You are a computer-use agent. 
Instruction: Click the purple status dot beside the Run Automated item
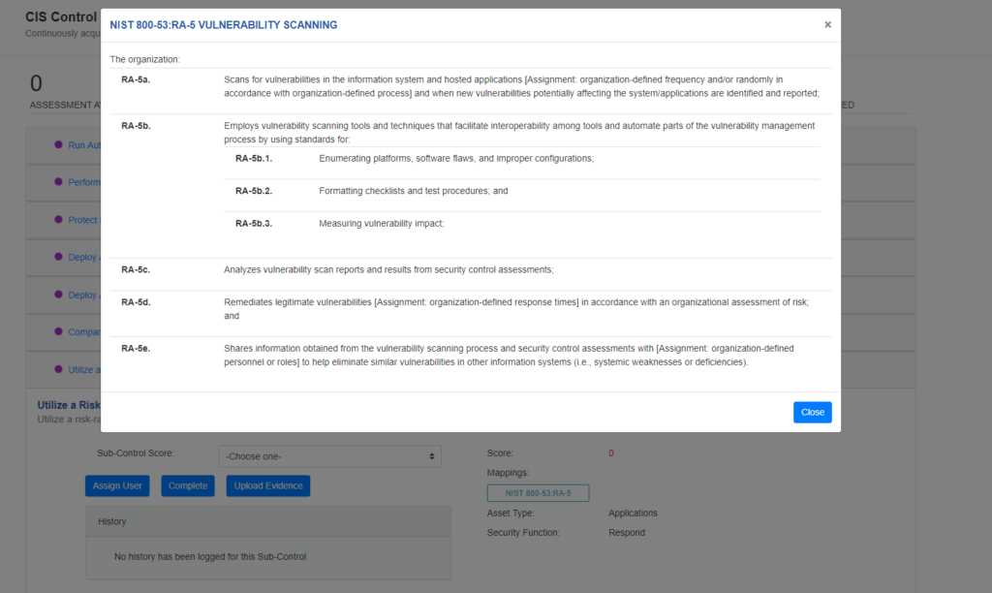[x=59, y=145]
